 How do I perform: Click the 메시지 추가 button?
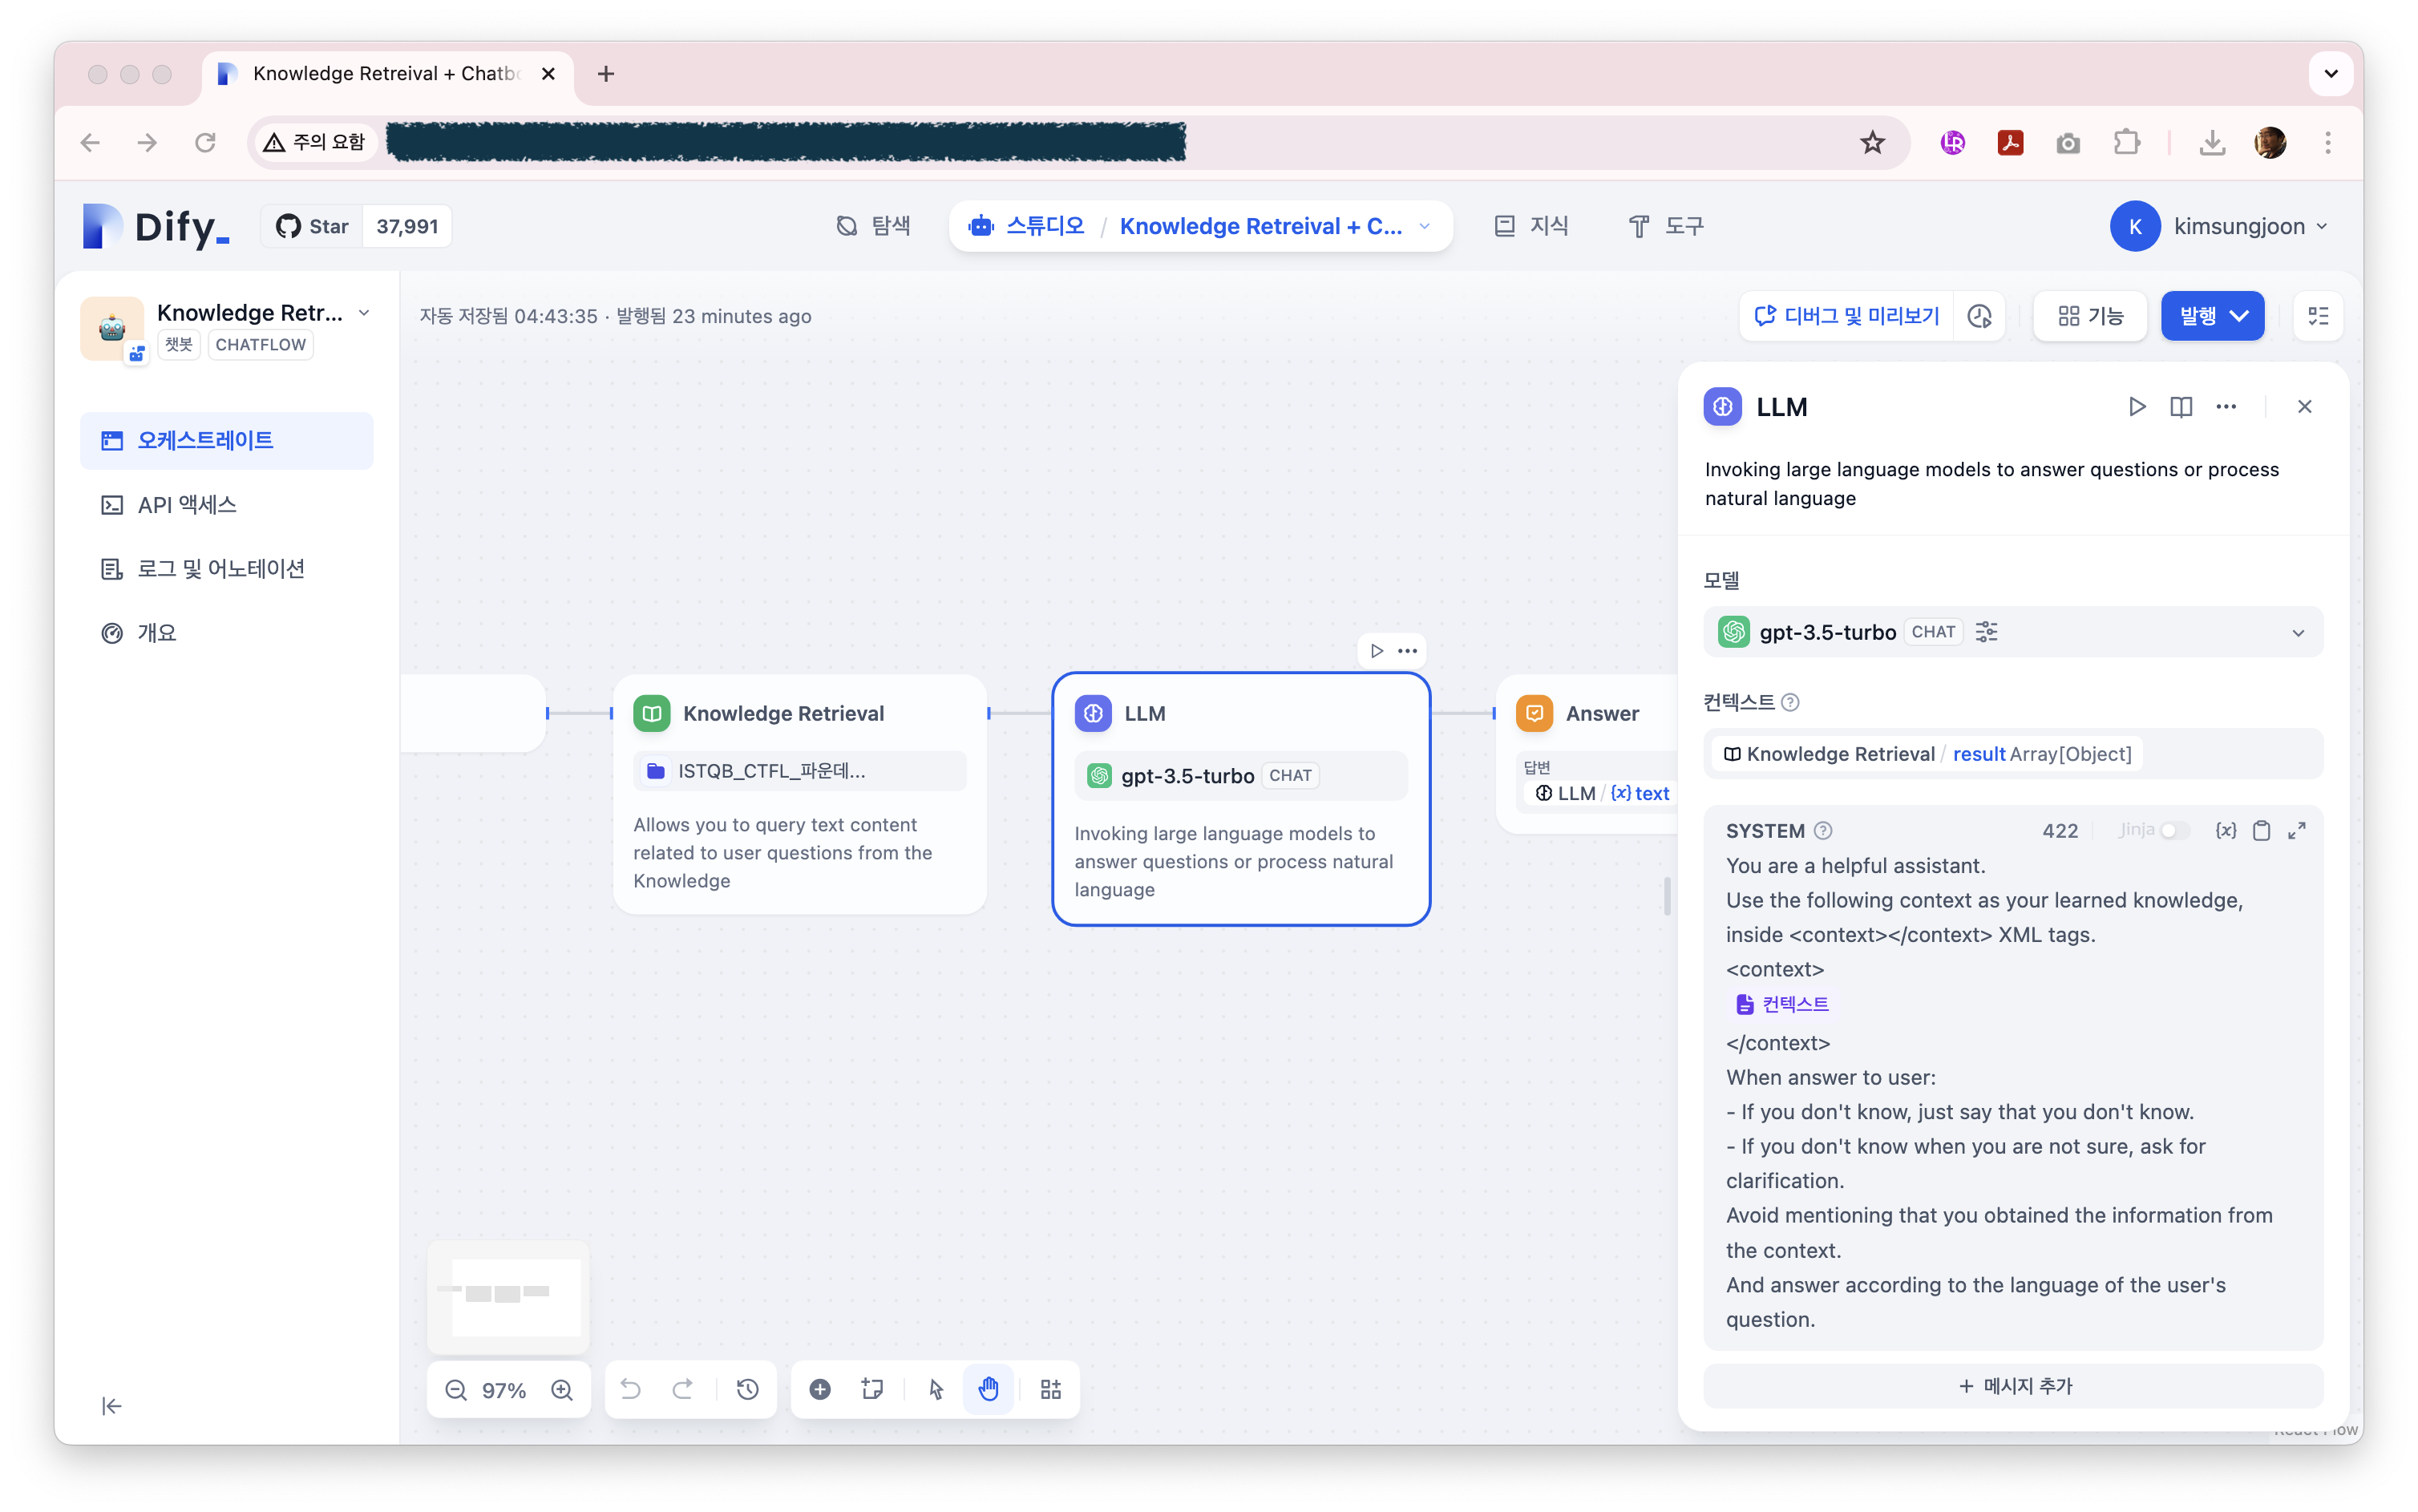[x=2013, y=1386]
